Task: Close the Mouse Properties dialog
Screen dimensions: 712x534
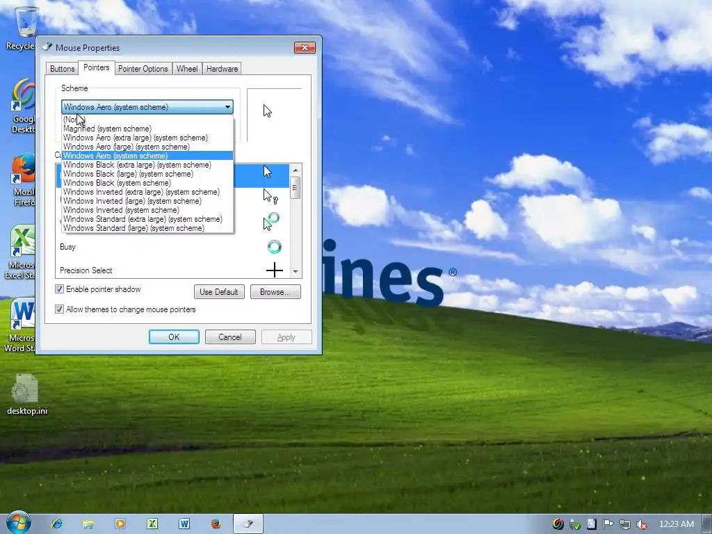Action: tap(305, 48)
